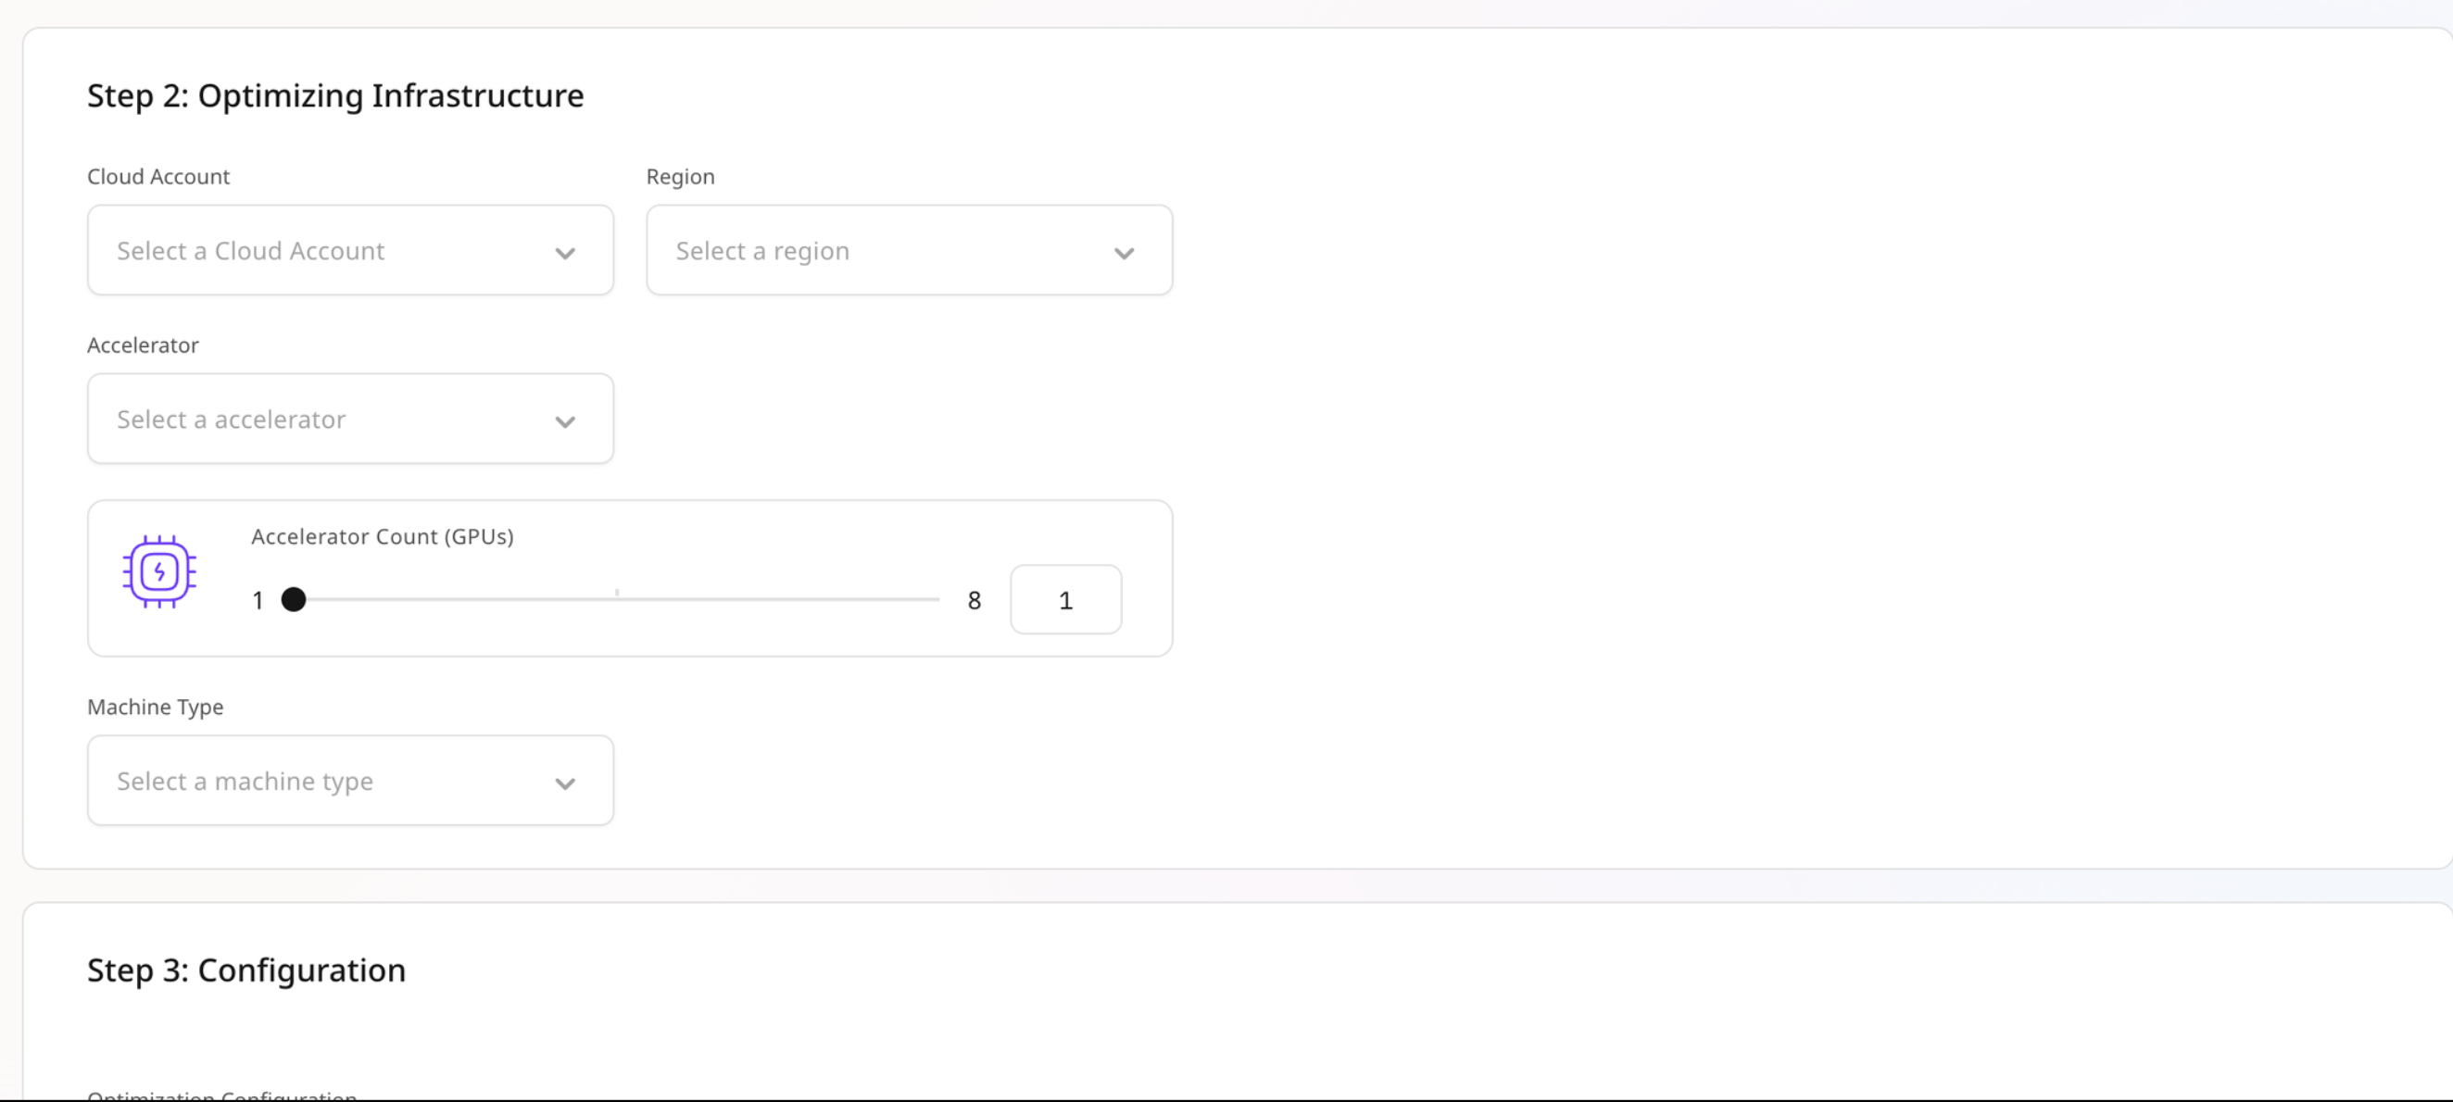Click the Step 2: Optimizing Infrastructure heading
This screenshot has height=1102, width=2453.
click(x=335, y=95)
